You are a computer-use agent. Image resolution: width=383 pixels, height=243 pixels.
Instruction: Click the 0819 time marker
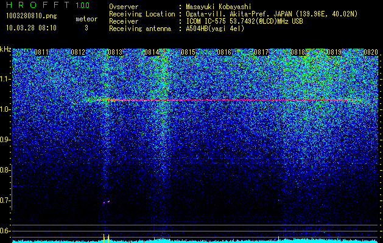tap(334, 52)
